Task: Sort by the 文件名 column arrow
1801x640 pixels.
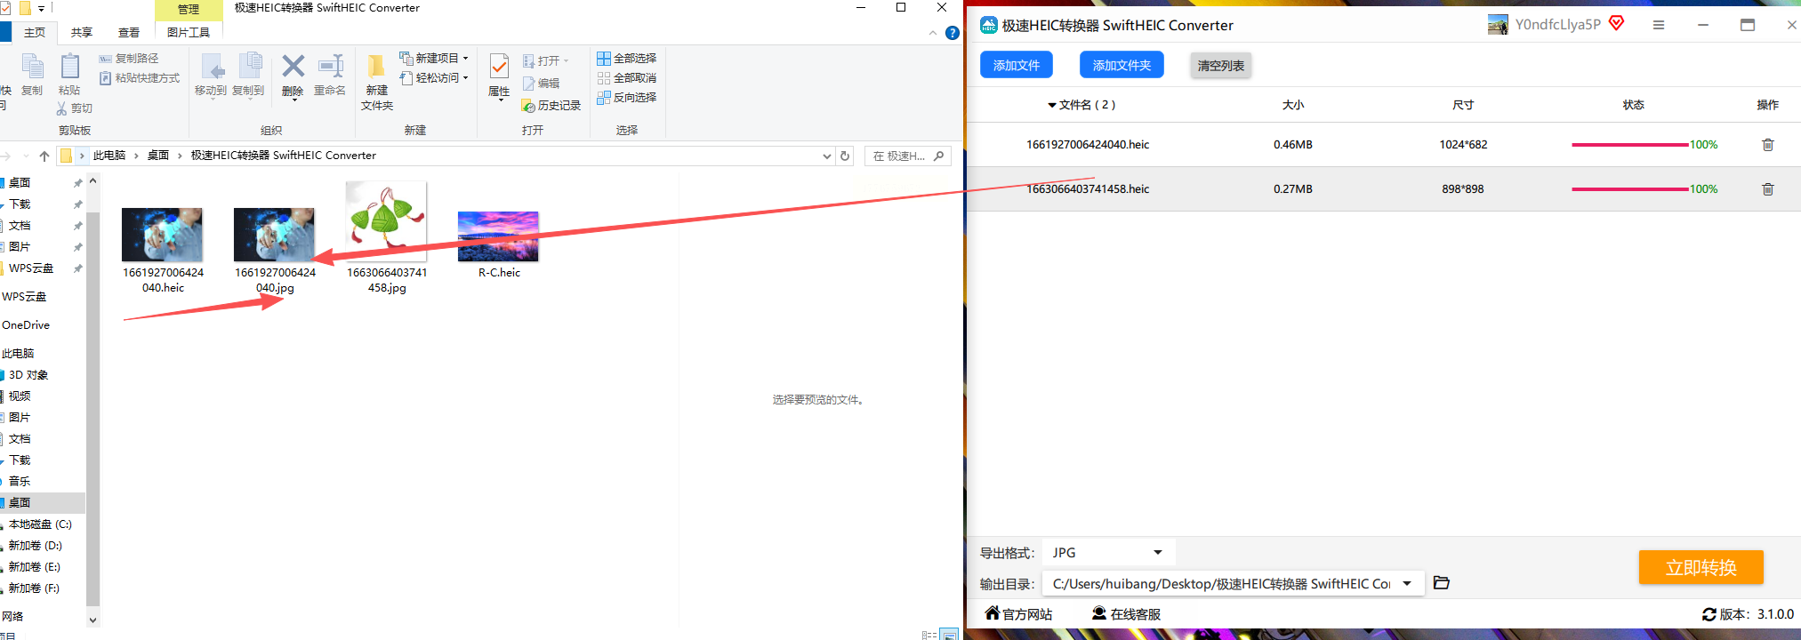Action: coord(1052,105)
